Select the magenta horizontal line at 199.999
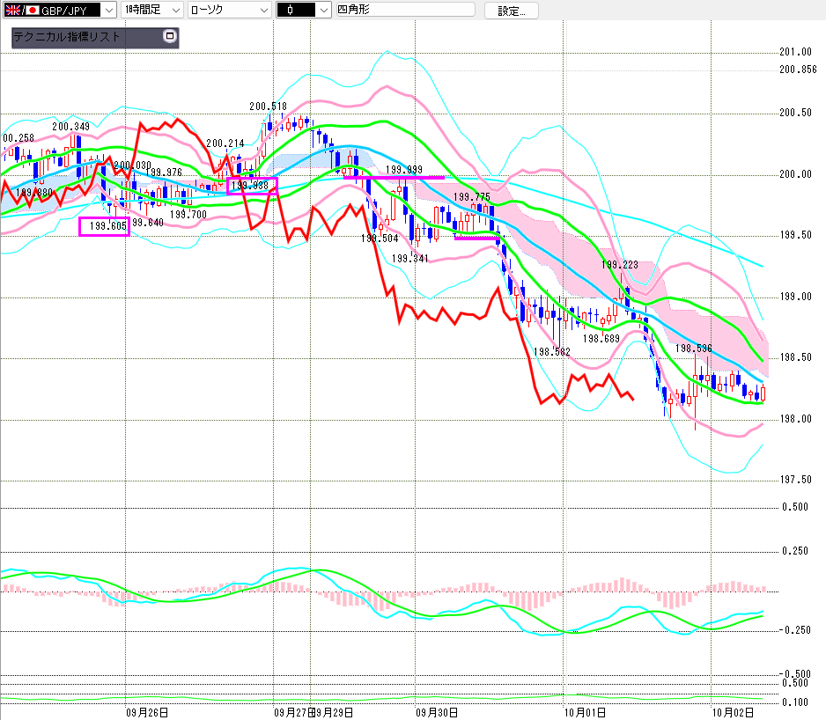Viewport: 826px width, 720px height. pos(396,178)
